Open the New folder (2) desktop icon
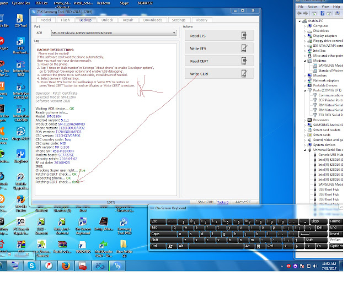The height and width of the screenshot is (282, 353). 124,248
